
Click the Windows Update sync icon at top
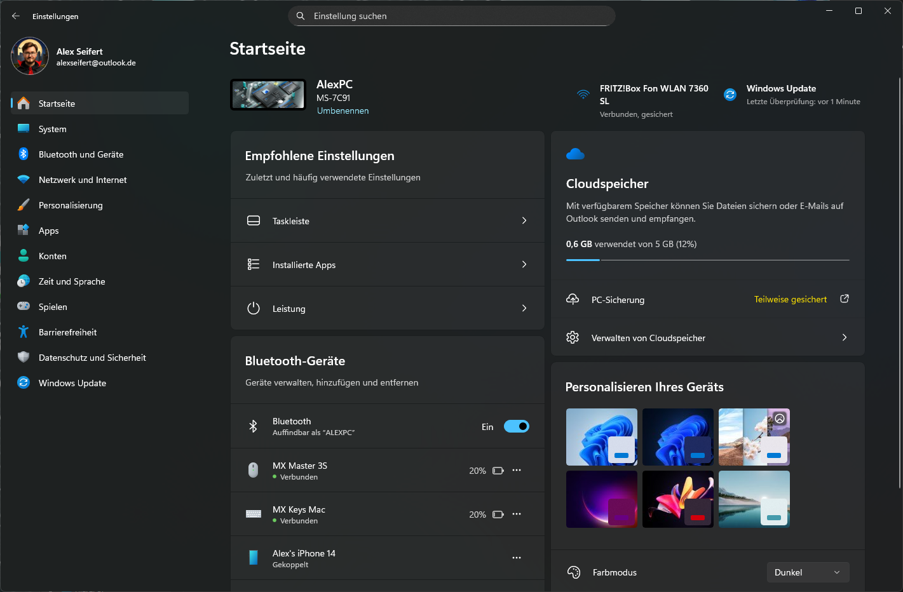coord(730,95)
